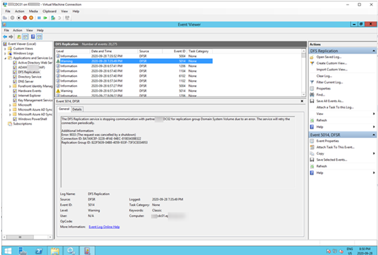Click Create Custom View action
The image size is (378, 255).
(331, 63)
